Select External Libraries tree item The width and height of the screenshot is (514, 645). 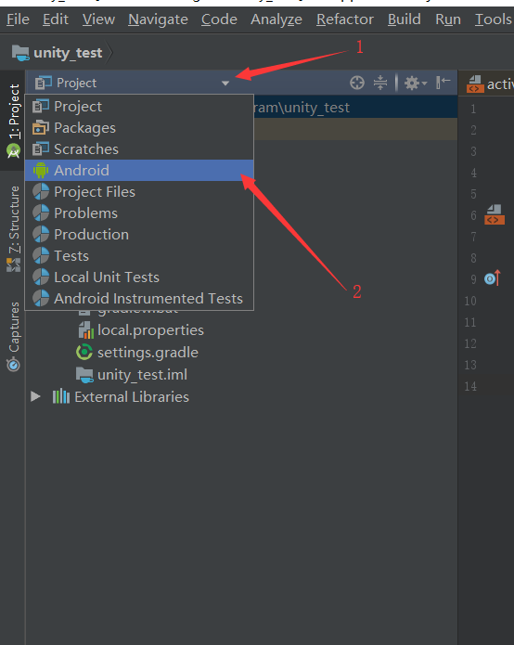[x=132, y=397]
